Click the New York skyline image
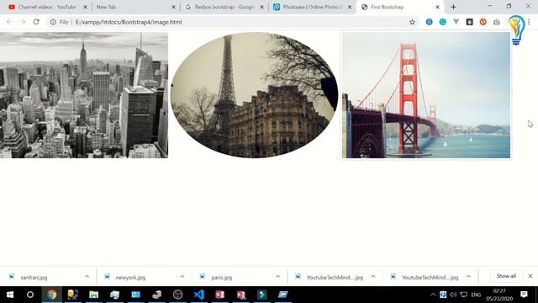The width and height of the screenshot is (538, 303). pyautogui.click(x=84, y=95)
